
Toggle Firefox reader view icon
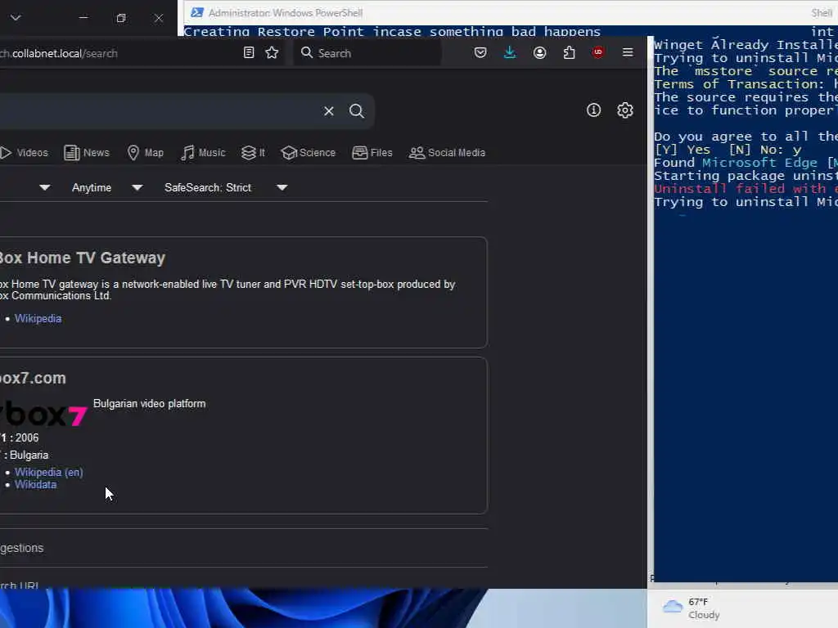[249, 53]
